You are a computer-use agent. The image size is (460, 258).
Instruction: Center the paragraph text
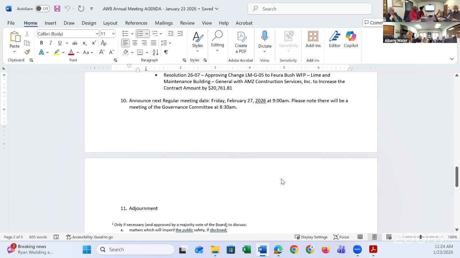click(135, 43)
